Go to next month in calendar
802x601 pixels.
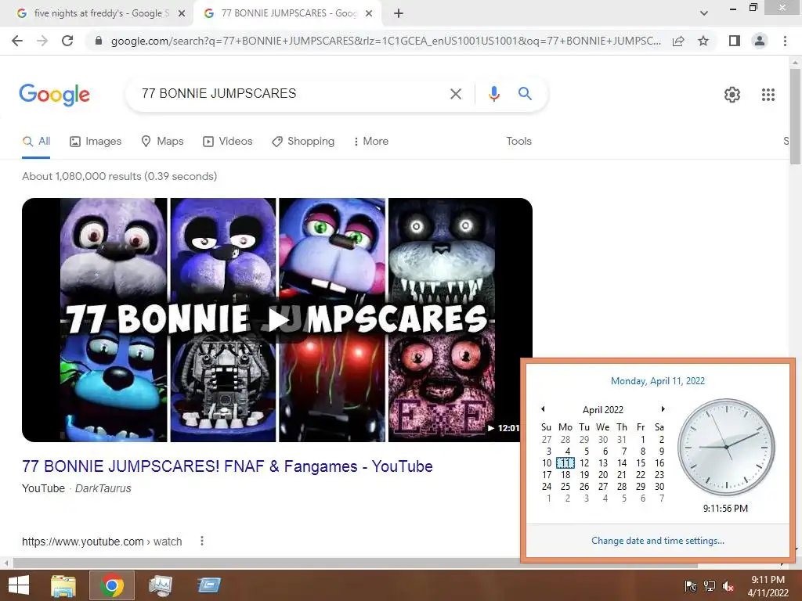click(x=663, y=408)
